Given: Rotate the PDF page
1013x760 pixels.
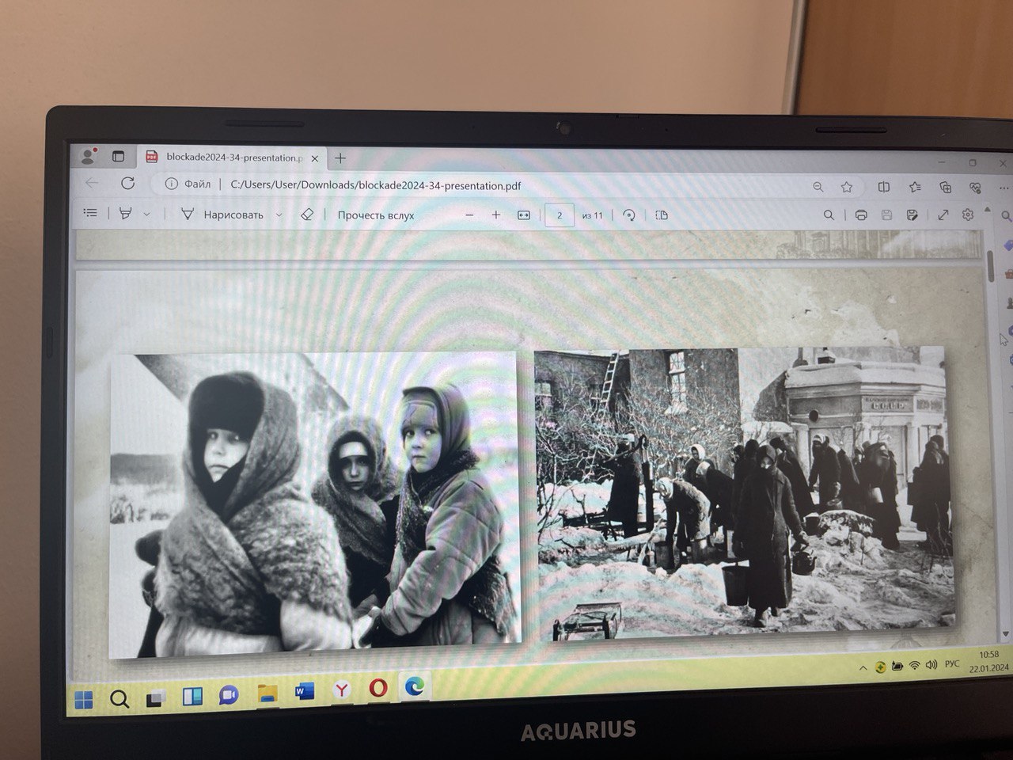Looking at the screenshot, I should pyautogui.click(x=629, y=215).
